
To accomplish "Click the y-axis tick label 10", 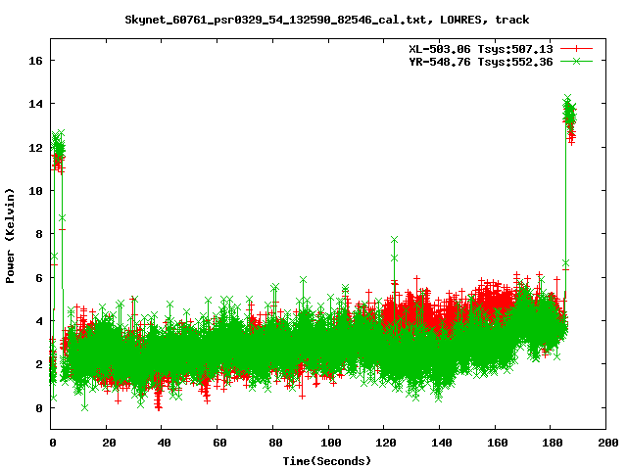I will [35, 191].
